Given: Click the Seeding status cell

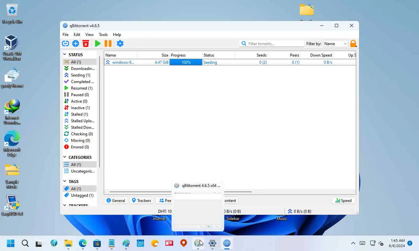Looking at the screenshot, I should click(x=210, y=62).
